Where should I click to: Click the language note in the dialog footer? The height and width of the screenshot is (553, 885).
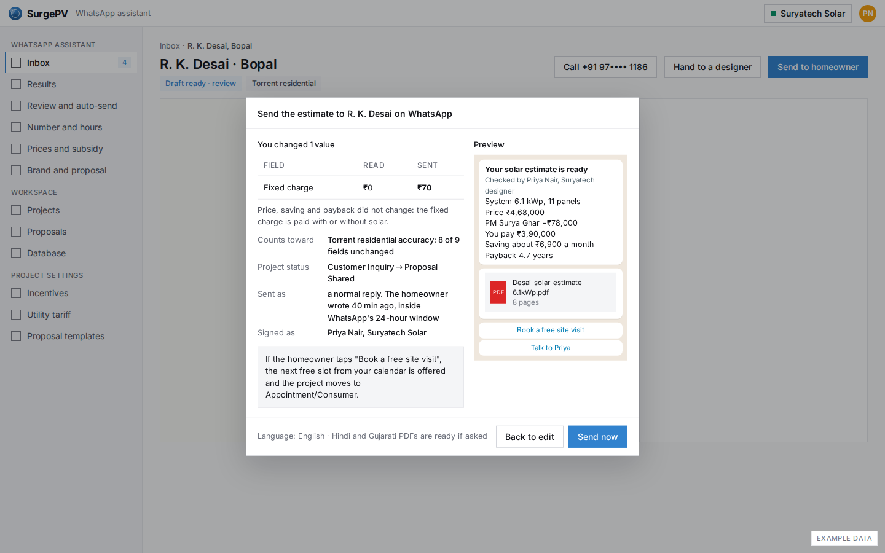(x=372, y=436)
